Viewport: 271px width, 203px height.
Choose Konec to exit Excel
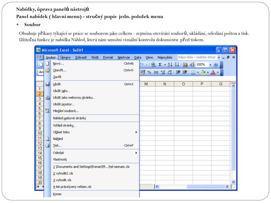92,194
